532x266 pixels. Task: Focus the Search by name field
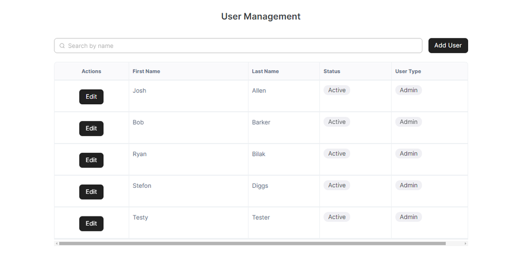coord(238,46)
